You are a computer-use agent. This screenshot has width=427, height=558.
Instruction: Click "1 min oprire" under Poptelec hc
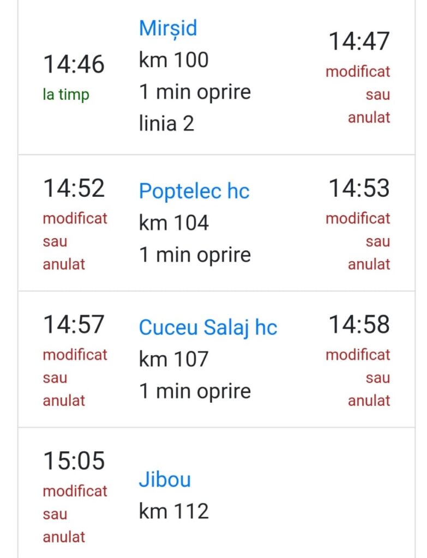click(195, 255)
